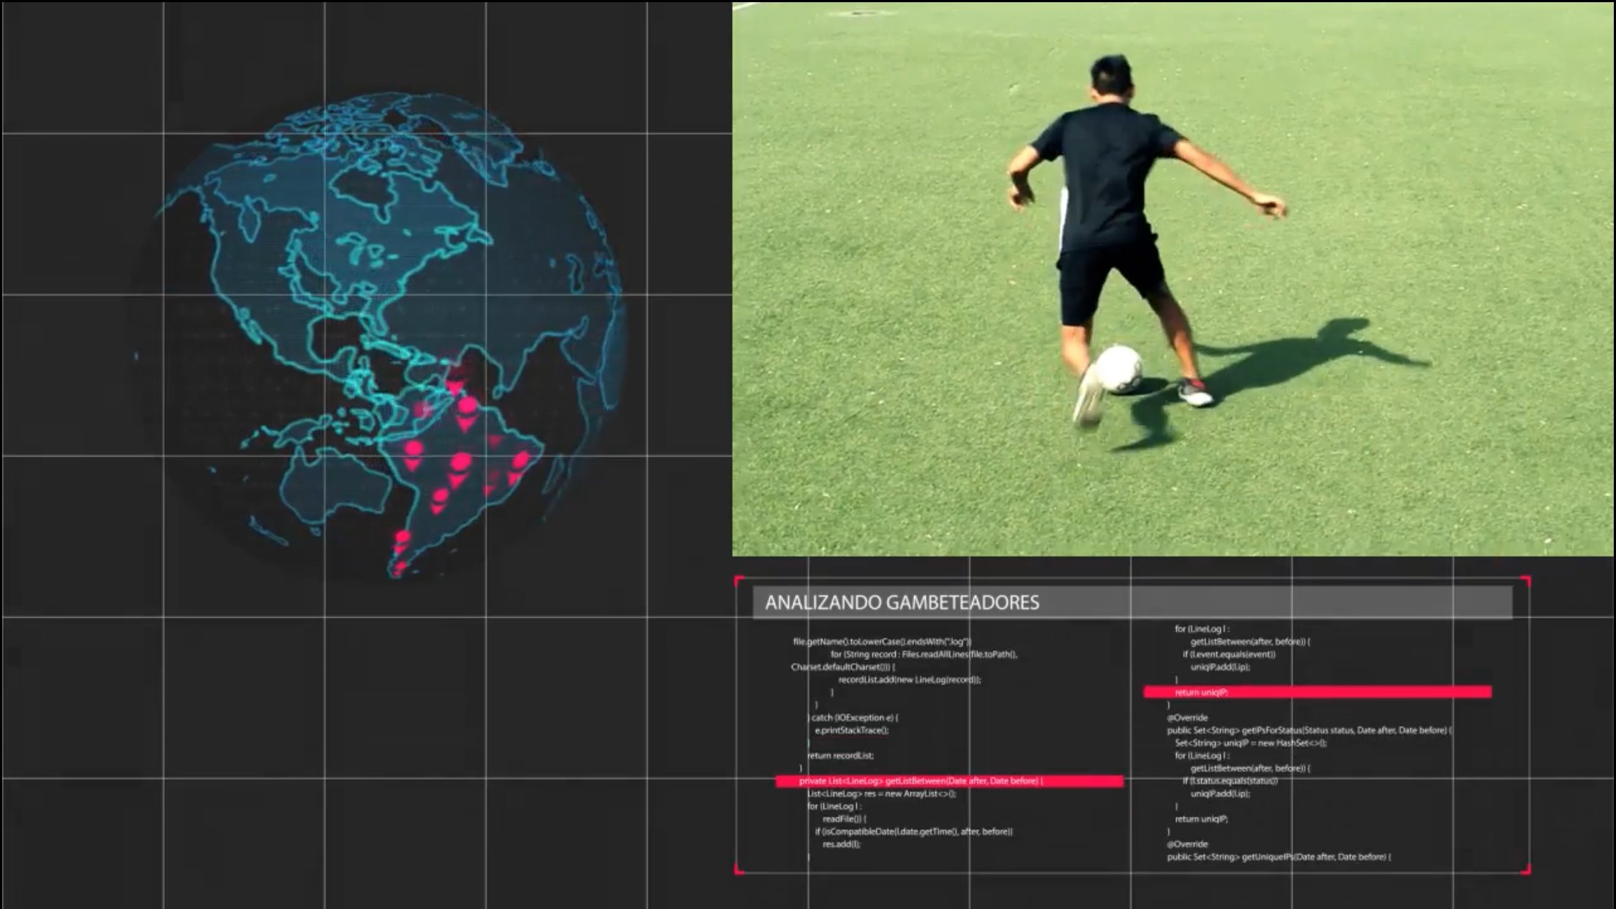Screen dimensions: 1616x909
Task: Click the rotating wireframe globe
Action: (x=379, y=336)
